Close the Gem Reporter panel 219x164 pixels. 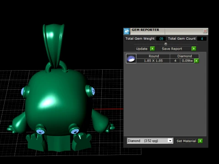point(205,31)
